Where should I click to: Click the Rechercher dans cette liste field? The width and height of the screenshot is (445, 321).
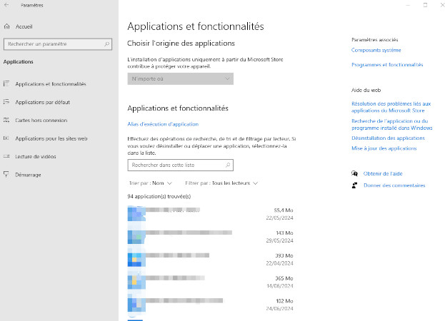tap(181, 165)
